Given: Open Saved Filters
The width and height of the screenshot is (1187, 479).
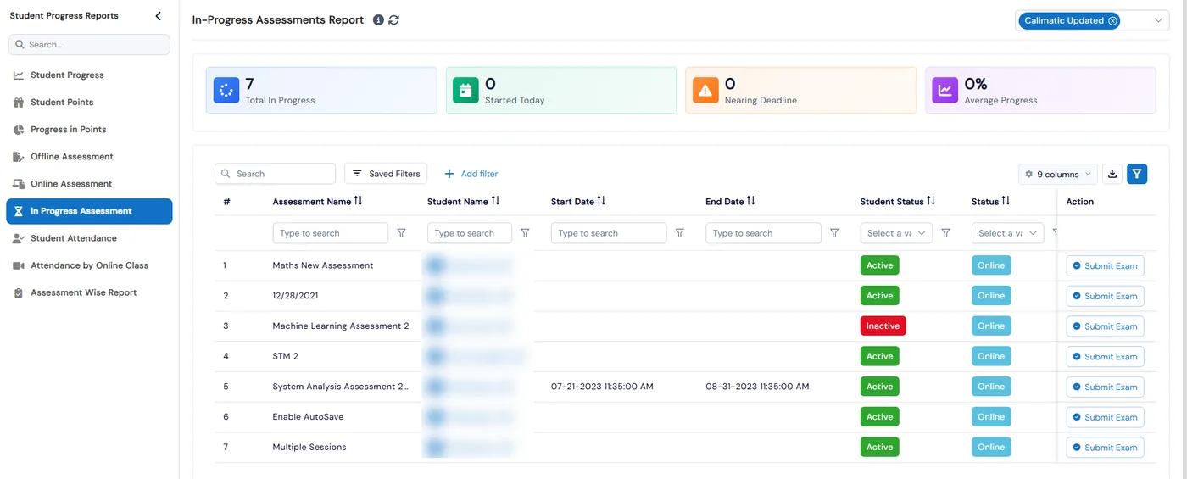Looking at the screenshot, I should 386,174.
